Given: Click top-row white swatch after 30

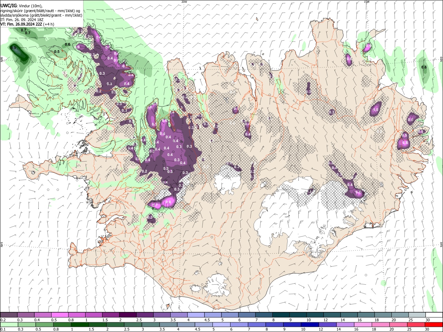Looking at the screenshot, I should (x=434, y=315).
